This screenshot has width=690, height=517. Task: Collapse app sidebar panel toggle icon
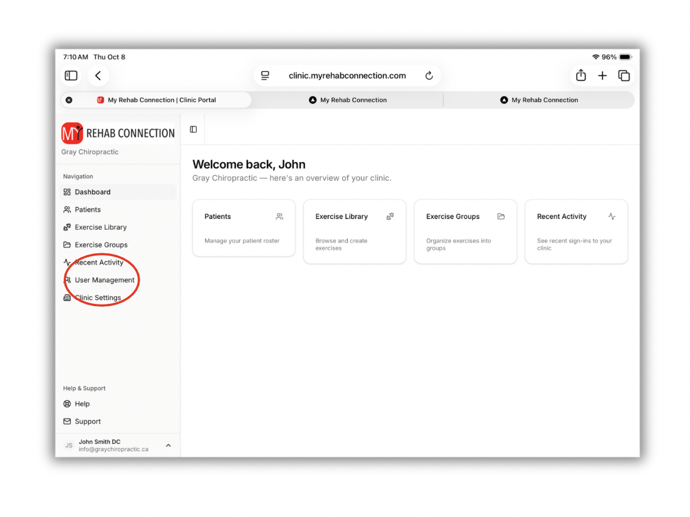pyautogui.click(x=193, y=130)
